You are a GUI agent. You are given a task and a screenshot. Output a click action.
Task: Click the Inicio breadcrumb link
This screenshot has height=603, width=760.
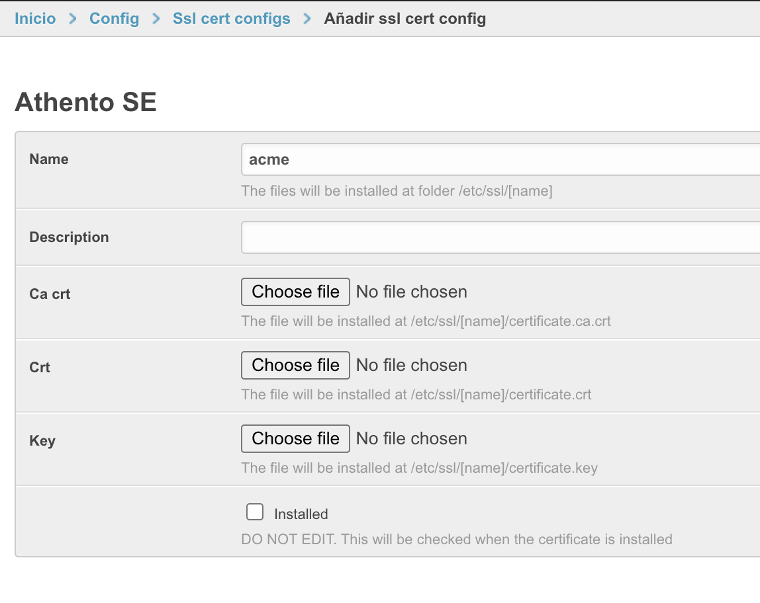click(x=35, y=19)
